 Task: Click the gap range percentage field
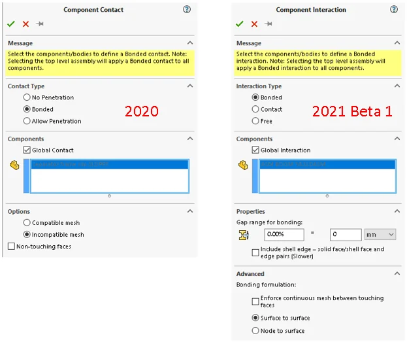[284, 234]
